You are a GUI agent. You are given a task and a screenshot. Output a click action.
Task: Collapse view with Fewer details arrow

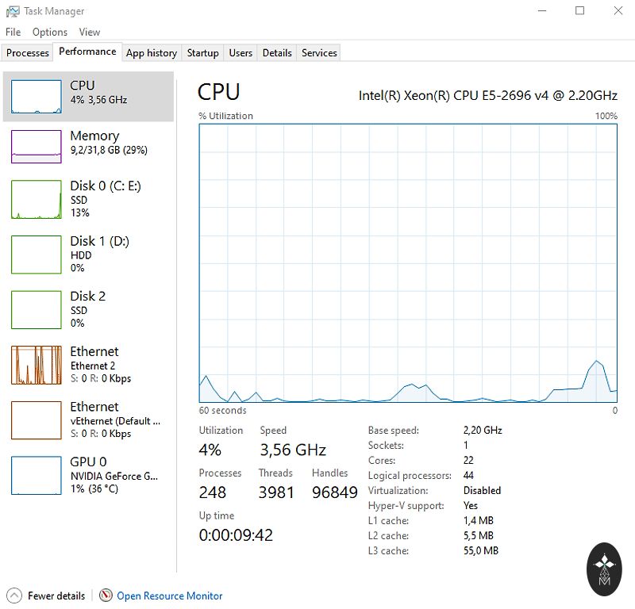[14, 596]
